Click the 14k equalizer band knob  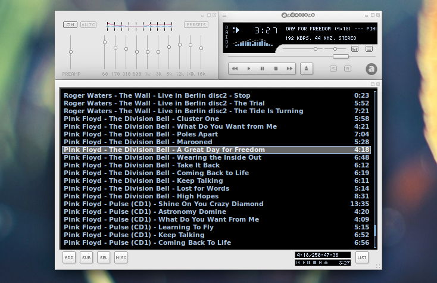click(191, 45)
